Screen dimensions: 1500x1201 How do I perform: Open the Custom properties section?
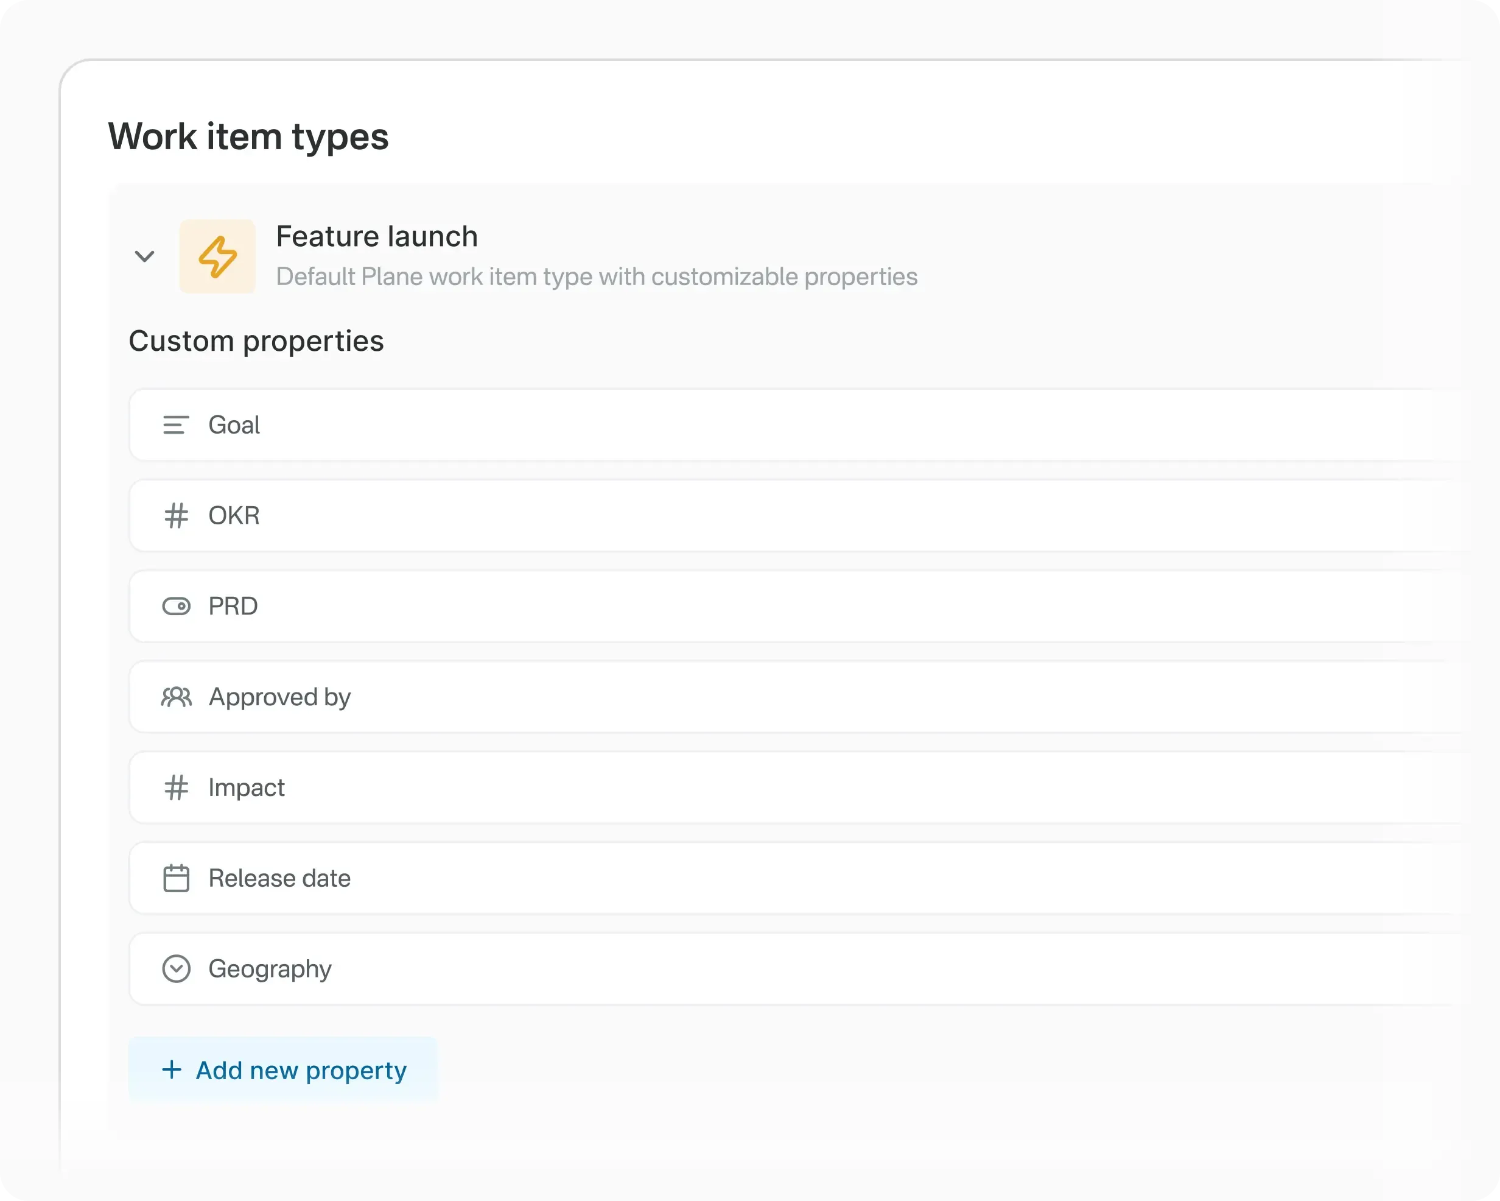pos(256,340)
